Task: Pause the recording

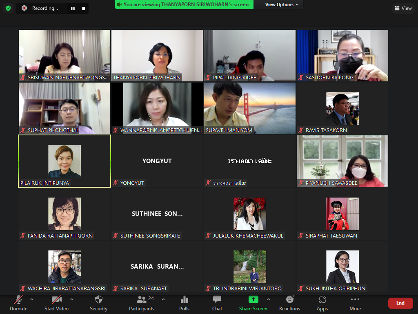Action: coord(73,9)
